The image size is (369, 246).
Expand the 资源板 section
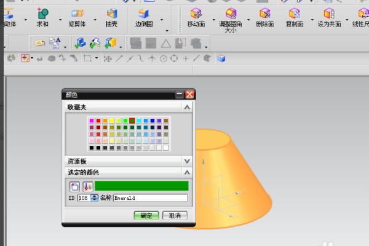pyautogui.click(x=187, y=161)
